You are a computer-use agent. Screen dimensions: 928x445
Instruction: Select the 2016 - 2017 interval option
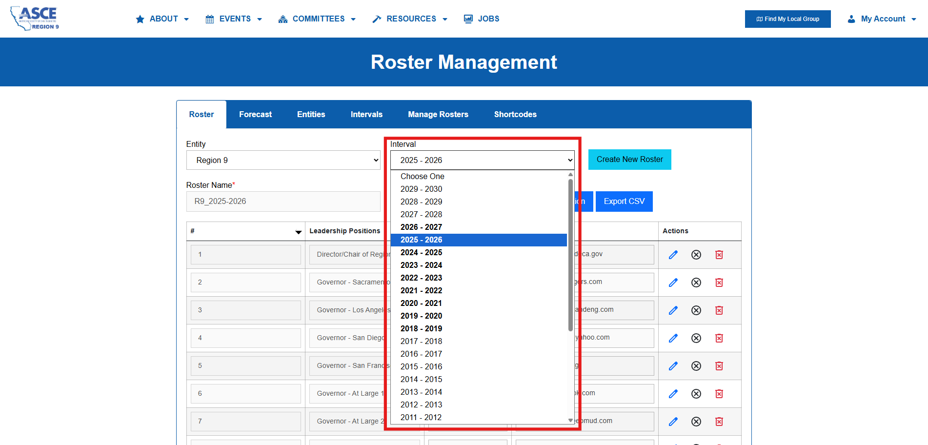[x=479, y=354]
